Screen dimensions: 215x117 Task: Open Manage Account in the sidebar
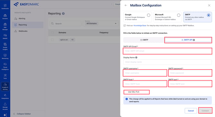point(5,106)
